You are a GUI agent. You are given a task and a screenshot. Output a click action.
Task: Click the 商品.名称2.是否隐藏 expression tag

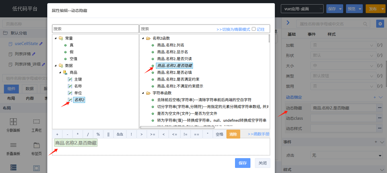click(x=76, y=143)
